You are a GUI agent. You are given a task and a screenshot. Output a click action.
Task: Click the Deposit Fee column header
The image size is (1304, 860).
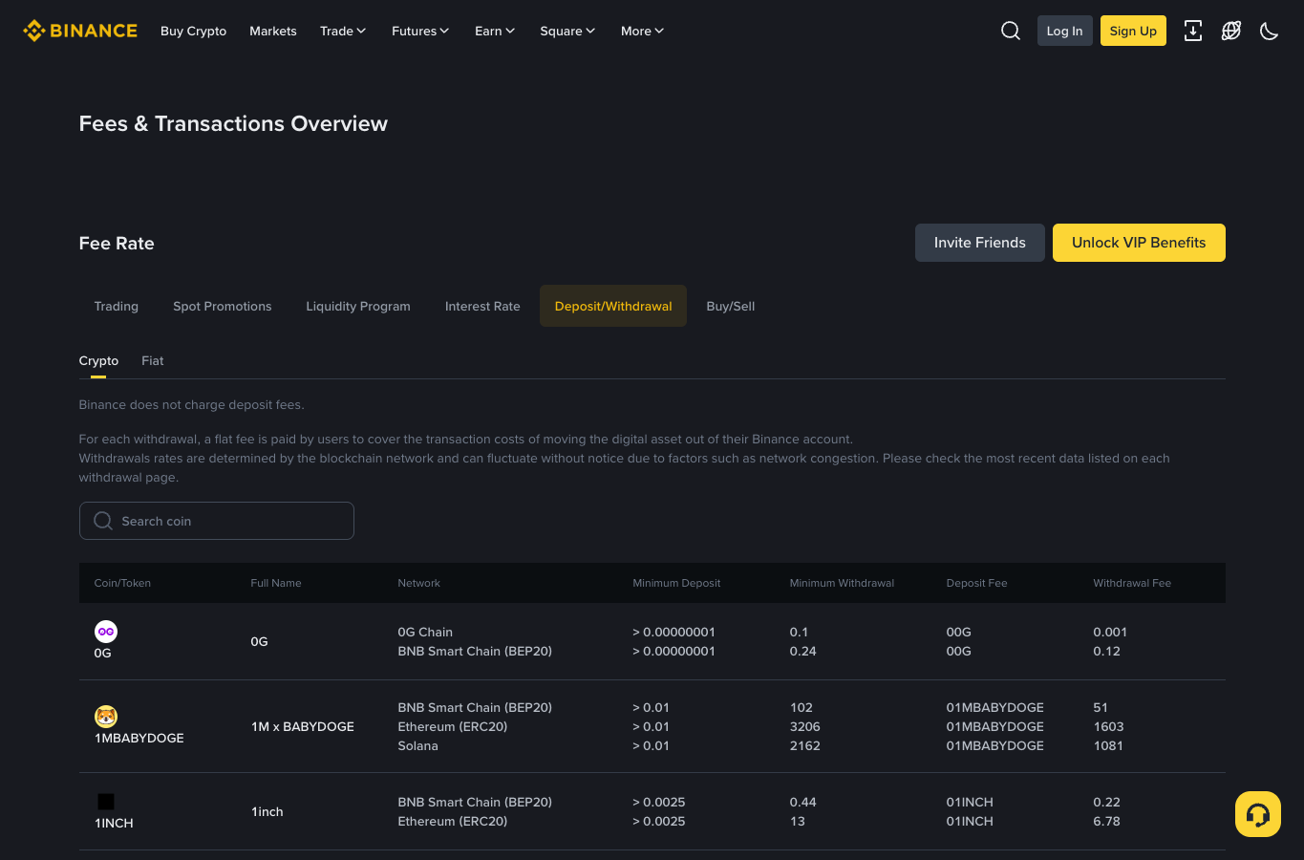point(976,583)
